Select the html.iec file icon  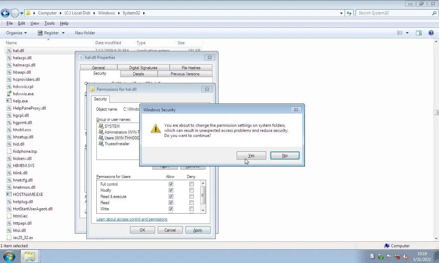pyautogui.click(x=9, y=216)
